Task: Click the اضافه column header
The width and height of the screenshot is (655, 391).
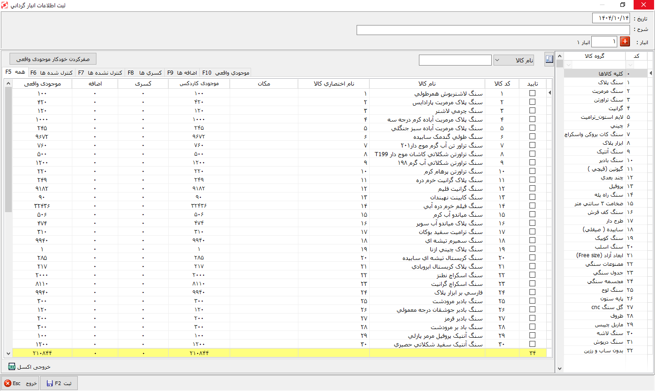Action: tap(95, 84)
